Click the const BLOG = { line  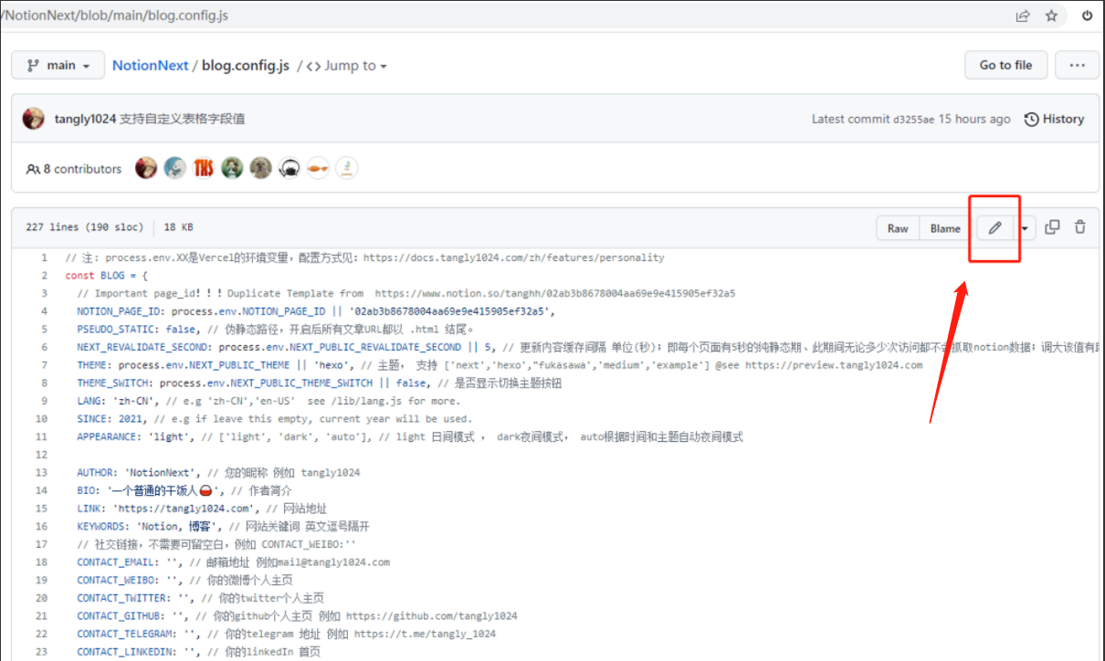click(x=107, y=276)
